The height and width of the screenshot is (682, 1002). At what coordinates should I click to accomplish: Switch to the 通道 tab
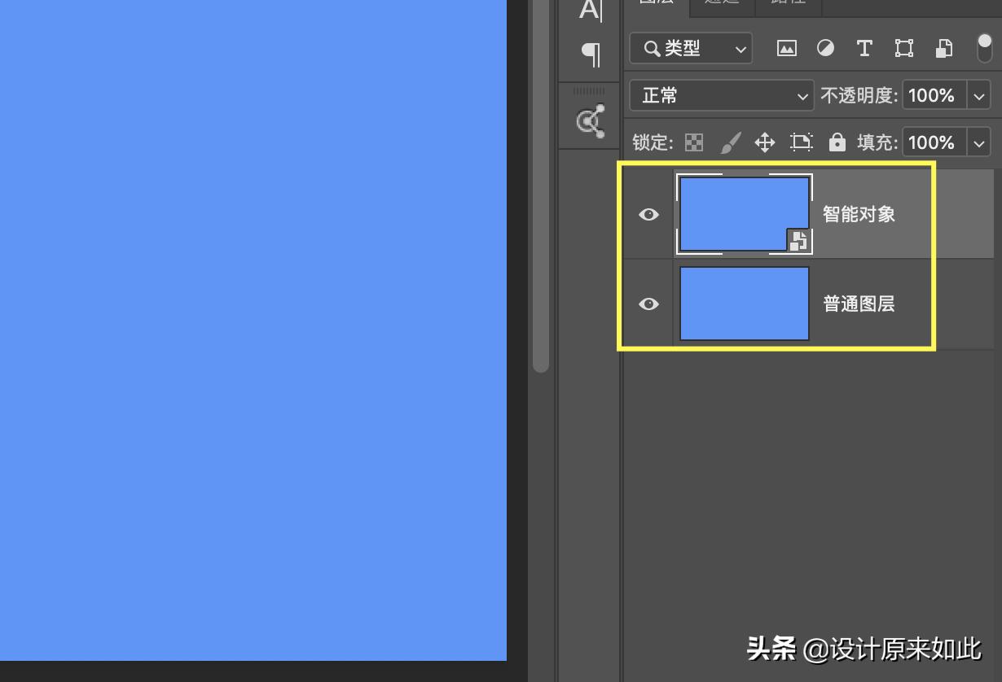(722, 2)
